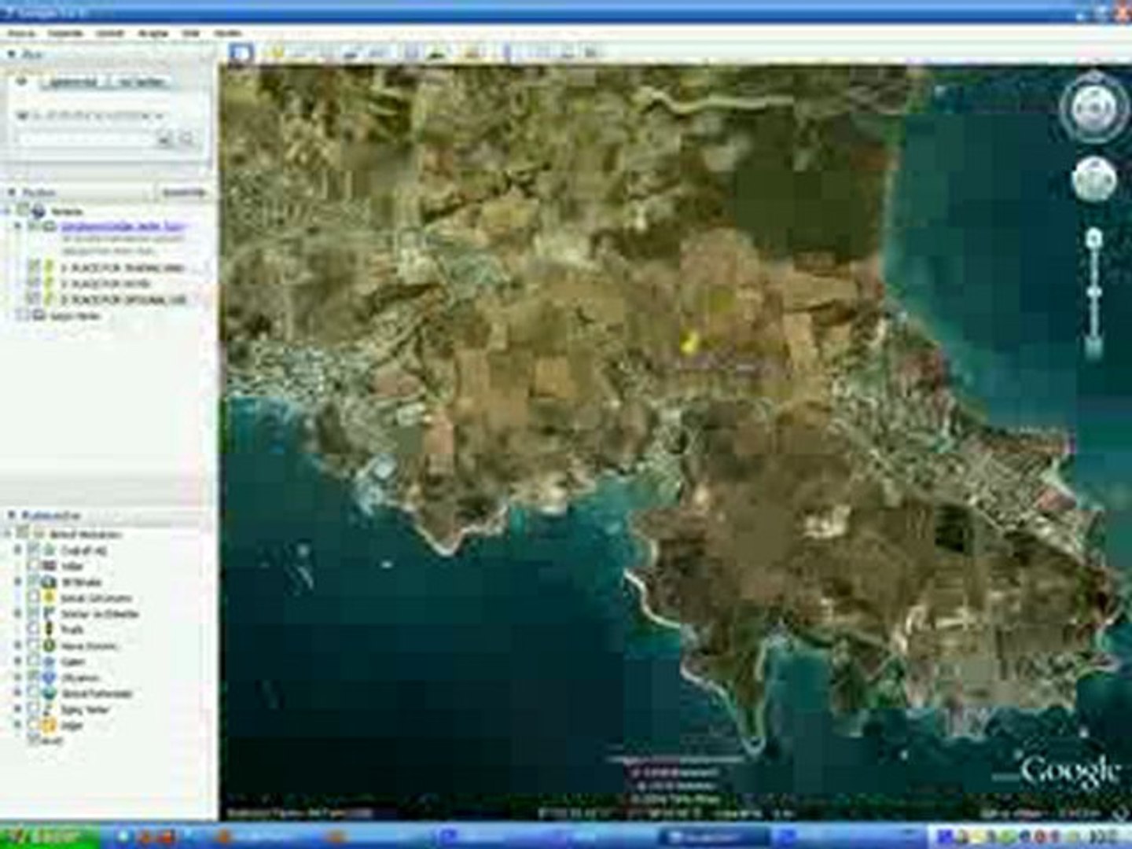
Task: Toggle the Sınırlar ve Etiketler checkbox
Action: (x=34, y=613)
